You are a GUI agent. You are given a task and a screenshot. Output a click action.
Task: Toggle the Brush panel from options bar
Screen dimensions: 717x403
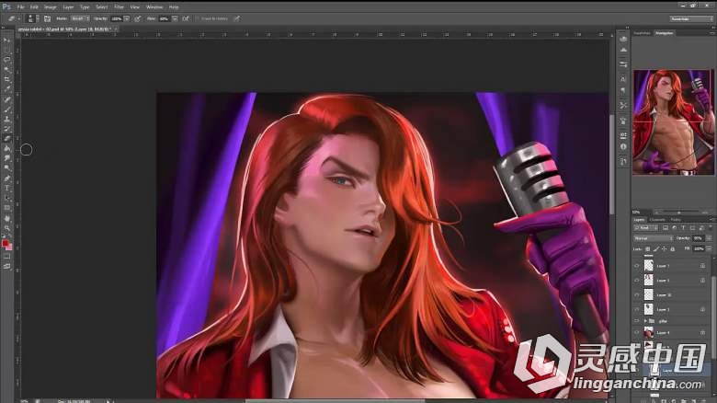click(47, 18)
